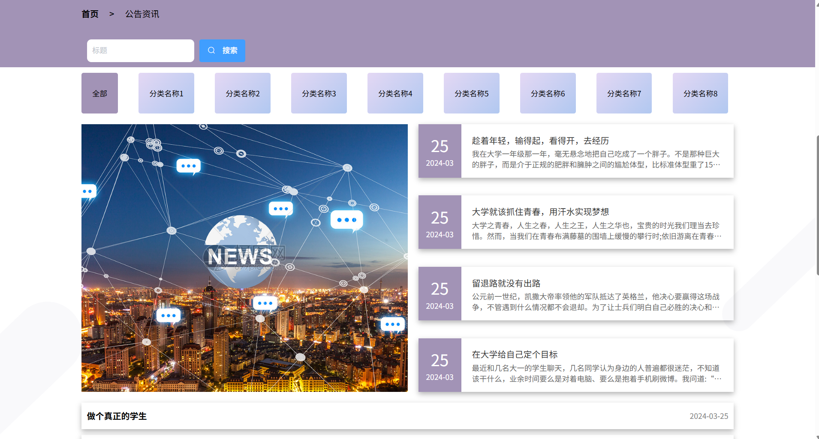Open article 留退路就没有出路

click(506, 284)
